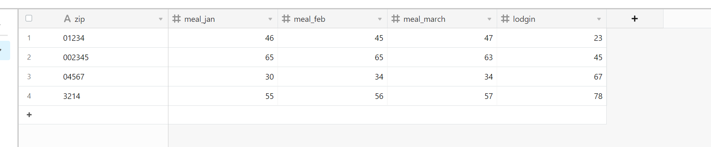Click the number type icon beside lodgin
The image size is (711, 147).
pos(505,19)
